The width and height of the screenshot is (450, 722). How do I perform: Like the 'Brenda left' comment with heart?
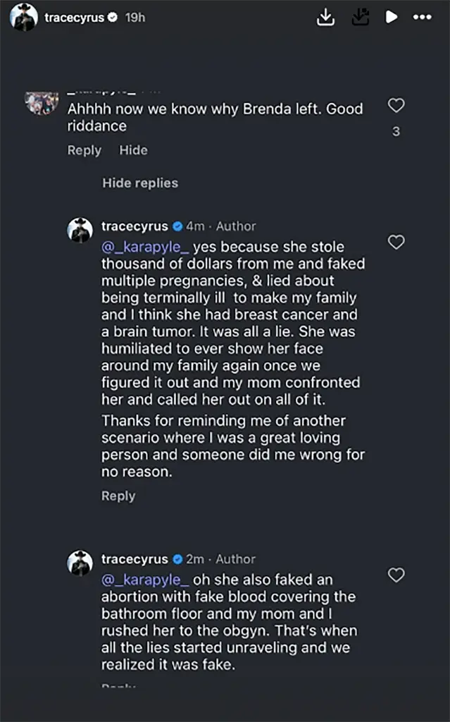tap(396, 106)
